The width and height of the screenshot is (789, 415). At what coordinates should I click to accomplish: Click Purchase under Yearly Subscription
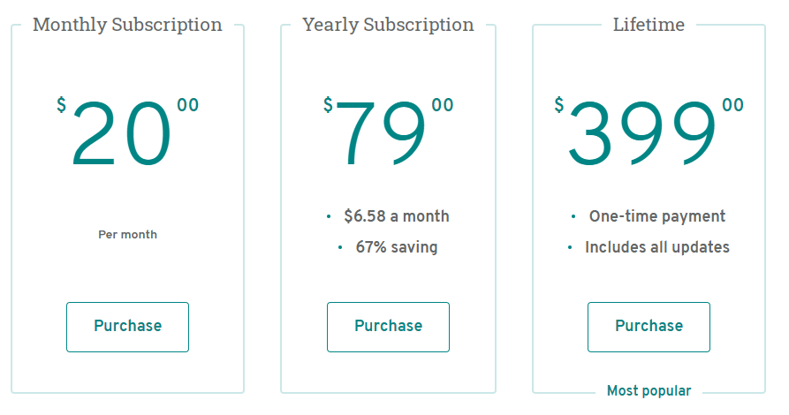point(388,327)
